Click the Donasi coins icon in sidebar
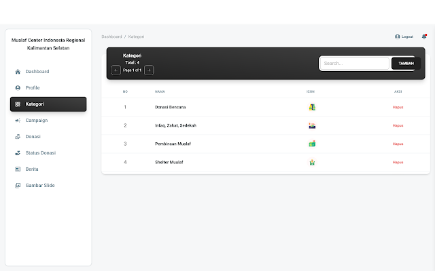This screenshot has height=271, width=435. (18, 137)
